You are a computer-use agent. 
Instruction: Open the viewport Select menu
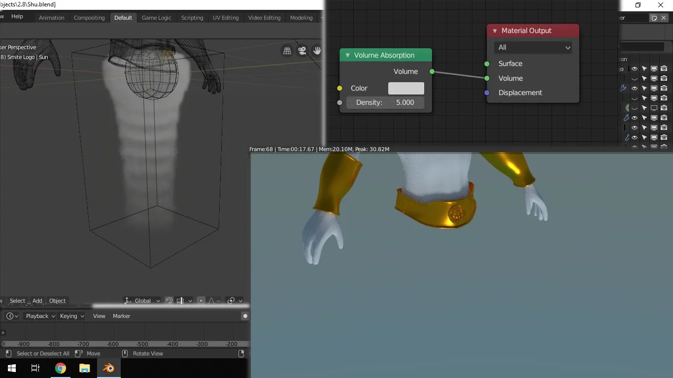[x=17, y=301]
